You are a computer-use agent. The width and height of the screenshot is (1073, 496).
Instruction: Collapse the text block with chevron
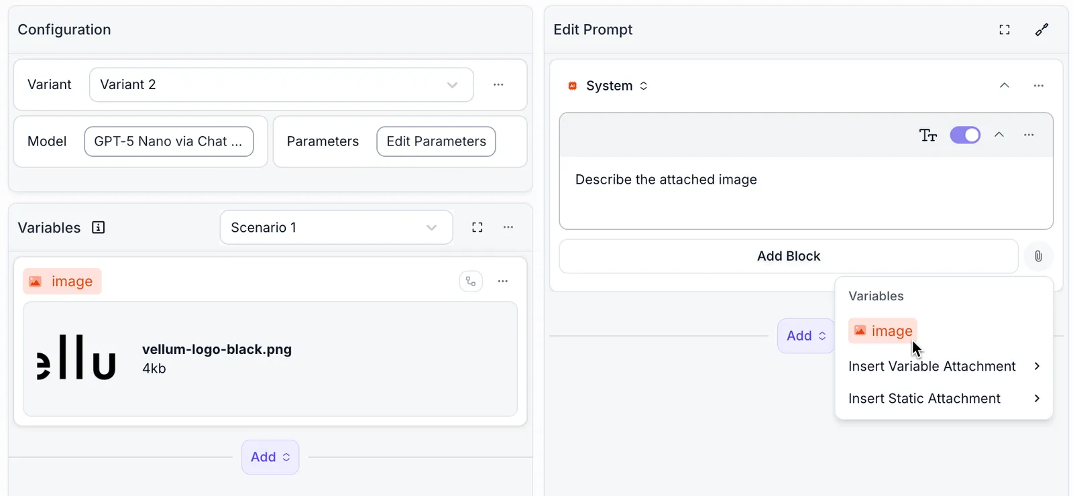pos(999,135)
